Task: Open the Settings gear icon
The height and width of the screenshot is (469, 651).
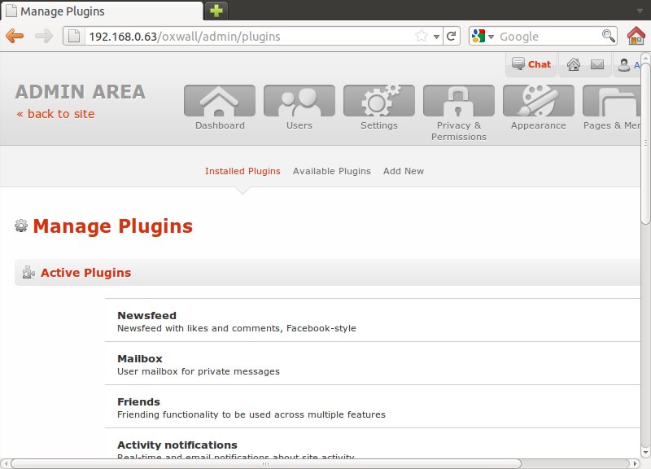Action: click(379, 101)
